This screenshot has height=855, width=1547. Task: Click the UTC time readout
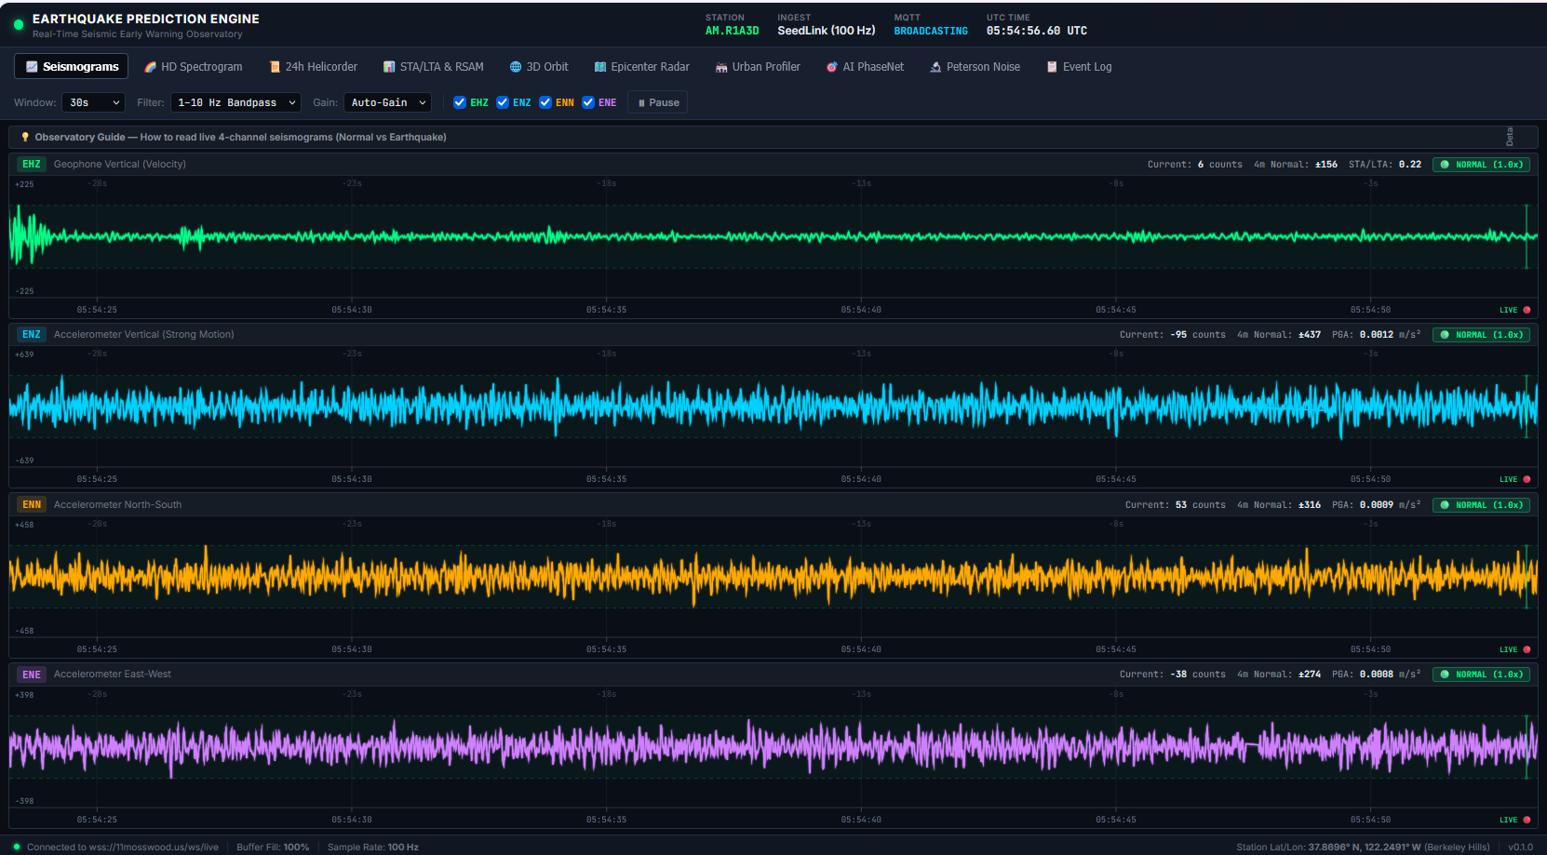(1037, 31)
